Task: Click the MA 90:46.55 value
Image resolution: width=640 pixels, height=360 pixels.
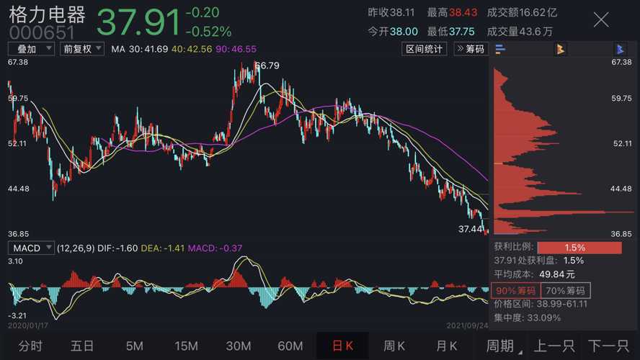Action: (x=236, y=50)
